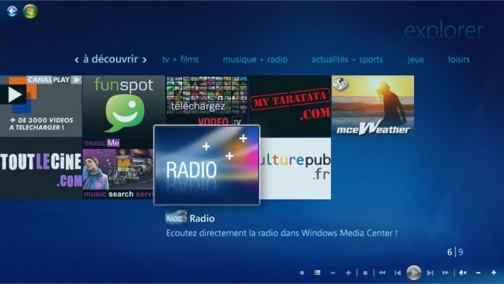Open the guide list icon
The image size is (504, 284).
pyautogui.click(x=317, y=272)
